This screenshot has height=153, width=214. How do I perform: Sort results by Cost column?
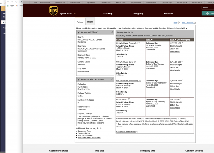point(173,40)
